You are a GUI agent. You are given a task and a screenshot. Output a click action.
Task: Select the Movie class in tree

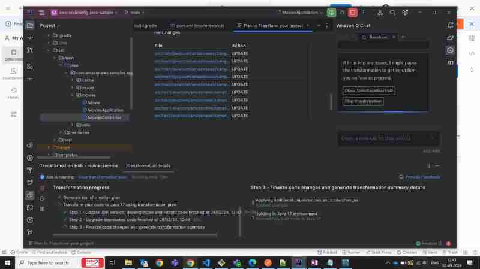94,102
